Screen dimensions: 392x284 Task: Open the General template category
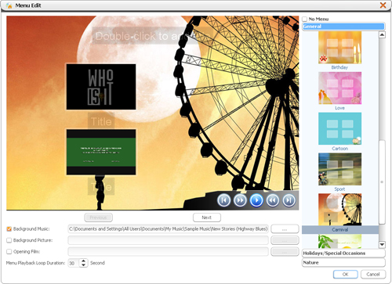(x=343, y=27)
